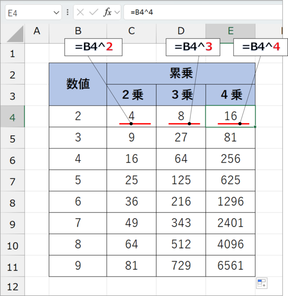The image size is (288, 296).
Task: Select cell containing 6561
Action: [230, 266]
